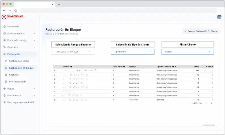Screen dimensions: 225x135
Task: Open the date range selector dropdown
Action: (73, 52)
